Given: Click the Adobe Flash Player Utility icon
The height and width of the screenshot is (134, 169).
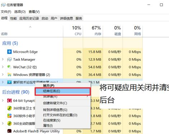Looking at the screenshot, I should pos(9,131).
